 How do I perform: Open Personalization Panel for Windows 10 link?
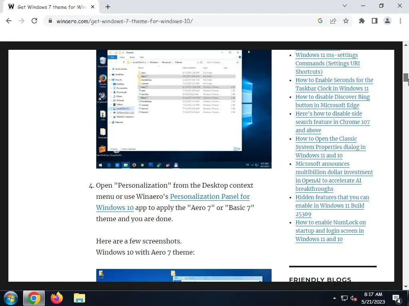(173, 202)
